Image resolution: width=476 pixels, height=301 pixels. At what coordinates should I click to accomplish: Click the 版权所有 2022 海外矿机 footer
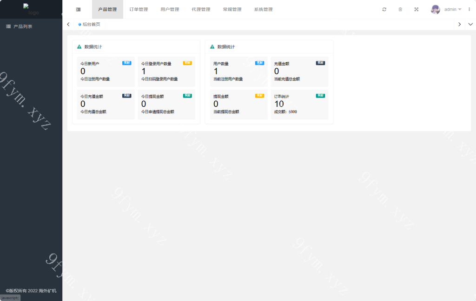(x=31, y=291)
